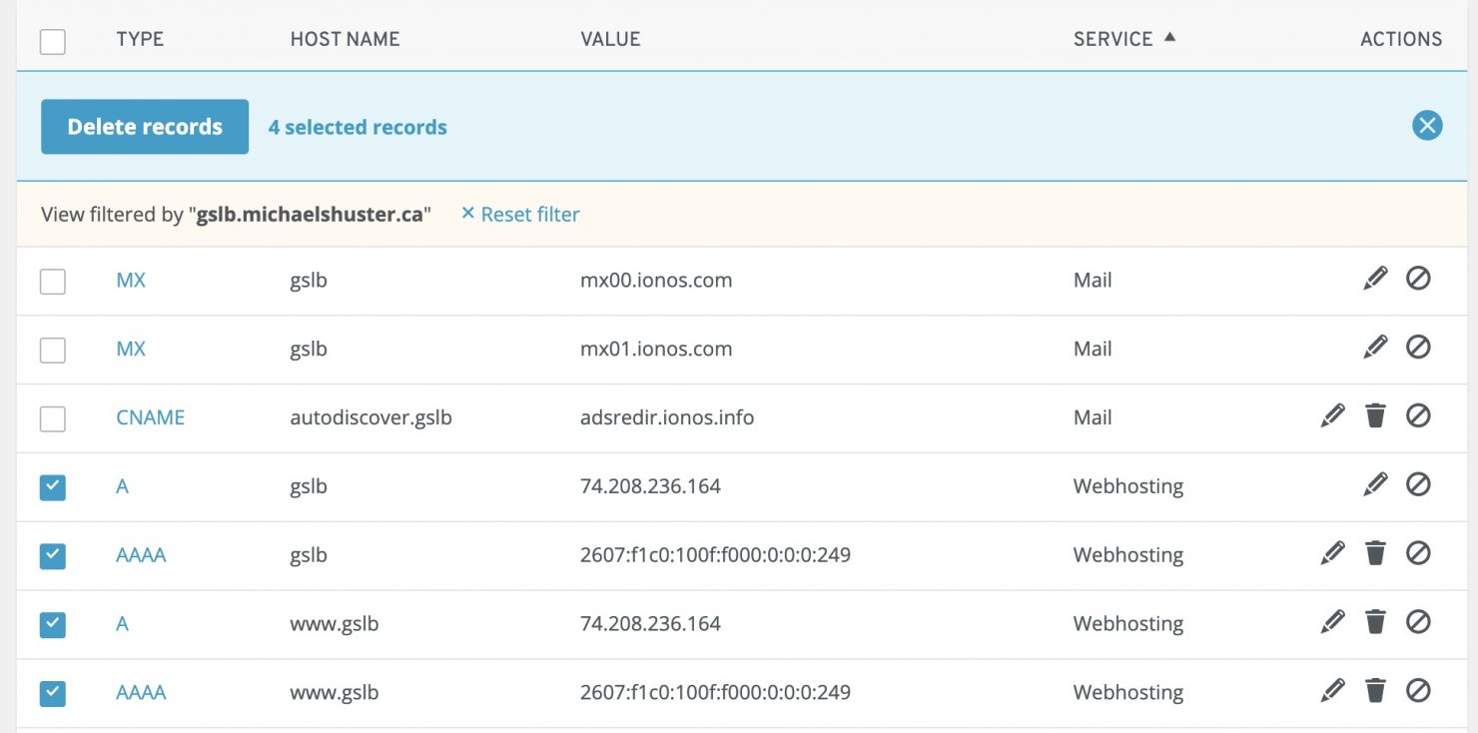Image resolution: width=1478 pixels, height=733 pixels.
Task: Toggle the SERVICE column sort arrow
Action: pyautogui.click(x=1170, y=38)
